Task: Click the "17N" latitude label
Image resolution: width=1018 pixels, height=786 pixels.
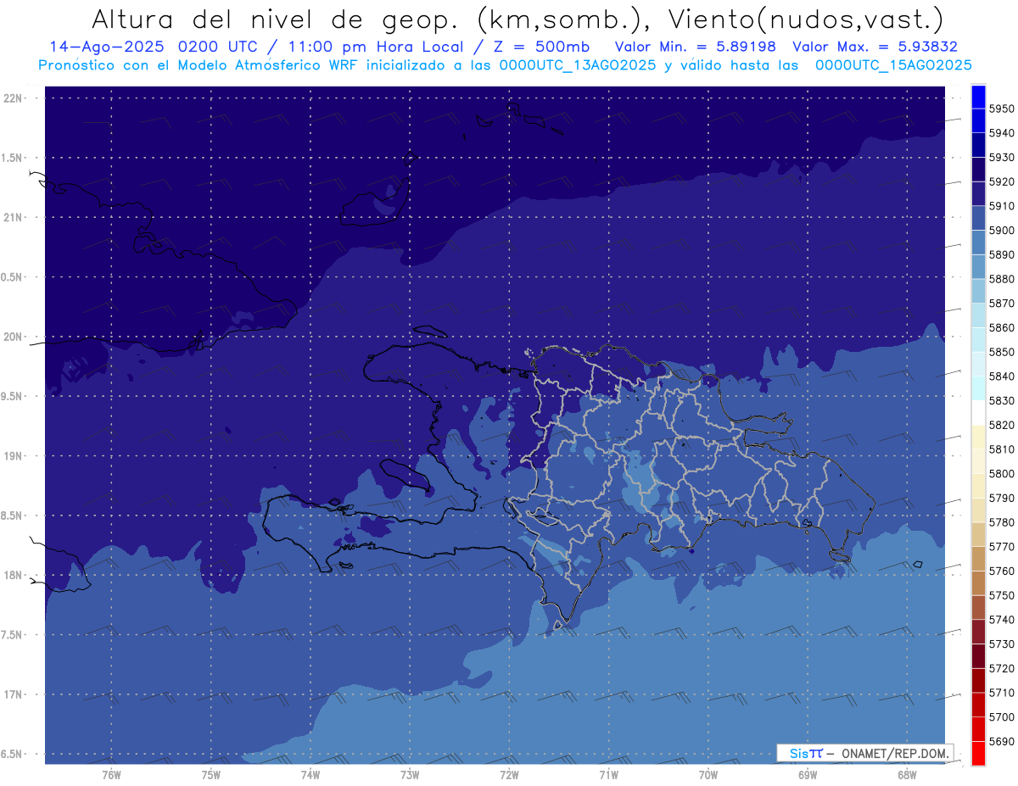Action: [14, 694]
